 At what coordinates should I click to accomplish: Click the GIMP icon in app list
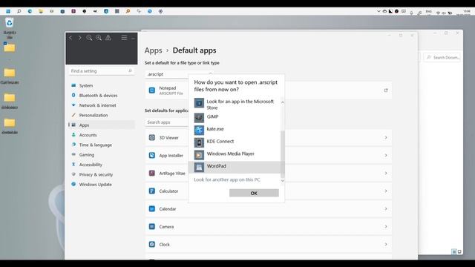point(199,117)
